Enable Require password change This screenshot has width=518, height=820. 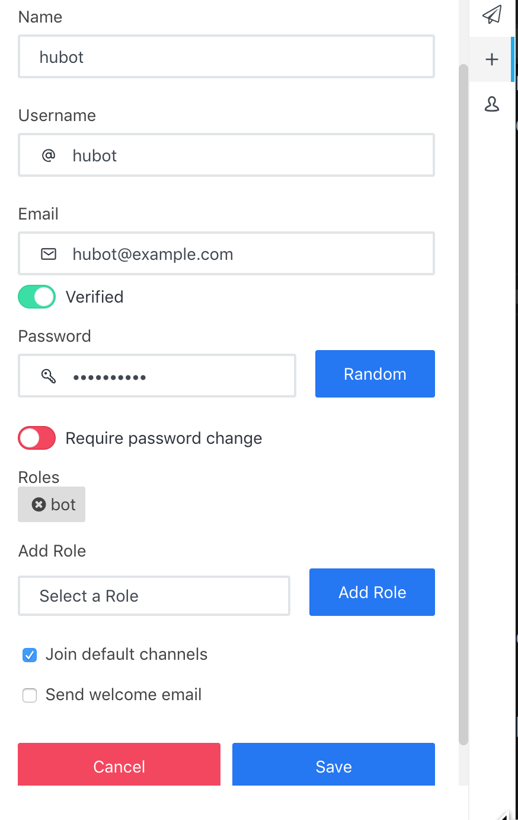(x=36, y=438)
